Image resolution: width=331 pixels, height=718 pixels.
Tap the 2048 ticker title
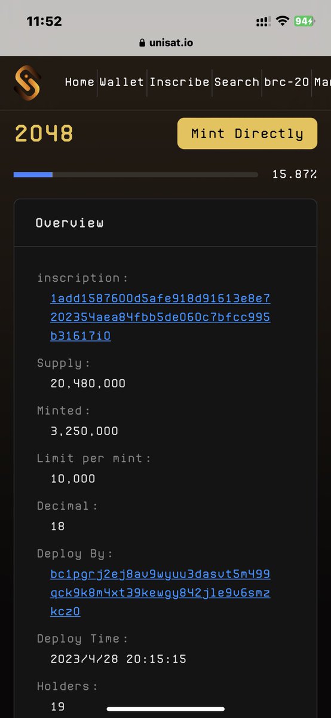tap(44, 133)
